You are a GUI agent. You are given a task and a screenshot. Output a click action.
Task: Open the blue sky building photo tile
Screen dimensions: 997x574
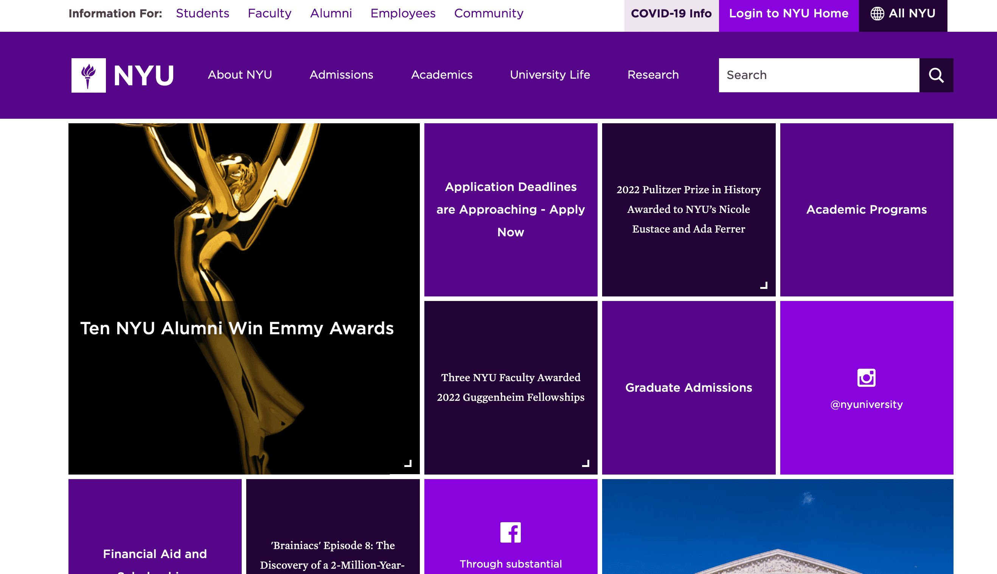pos(777,526)
